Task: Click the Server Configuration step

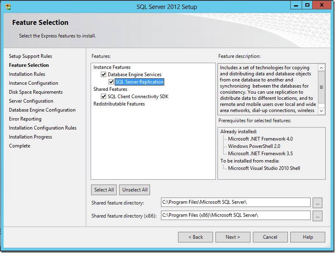Action: tap(31, 101)
